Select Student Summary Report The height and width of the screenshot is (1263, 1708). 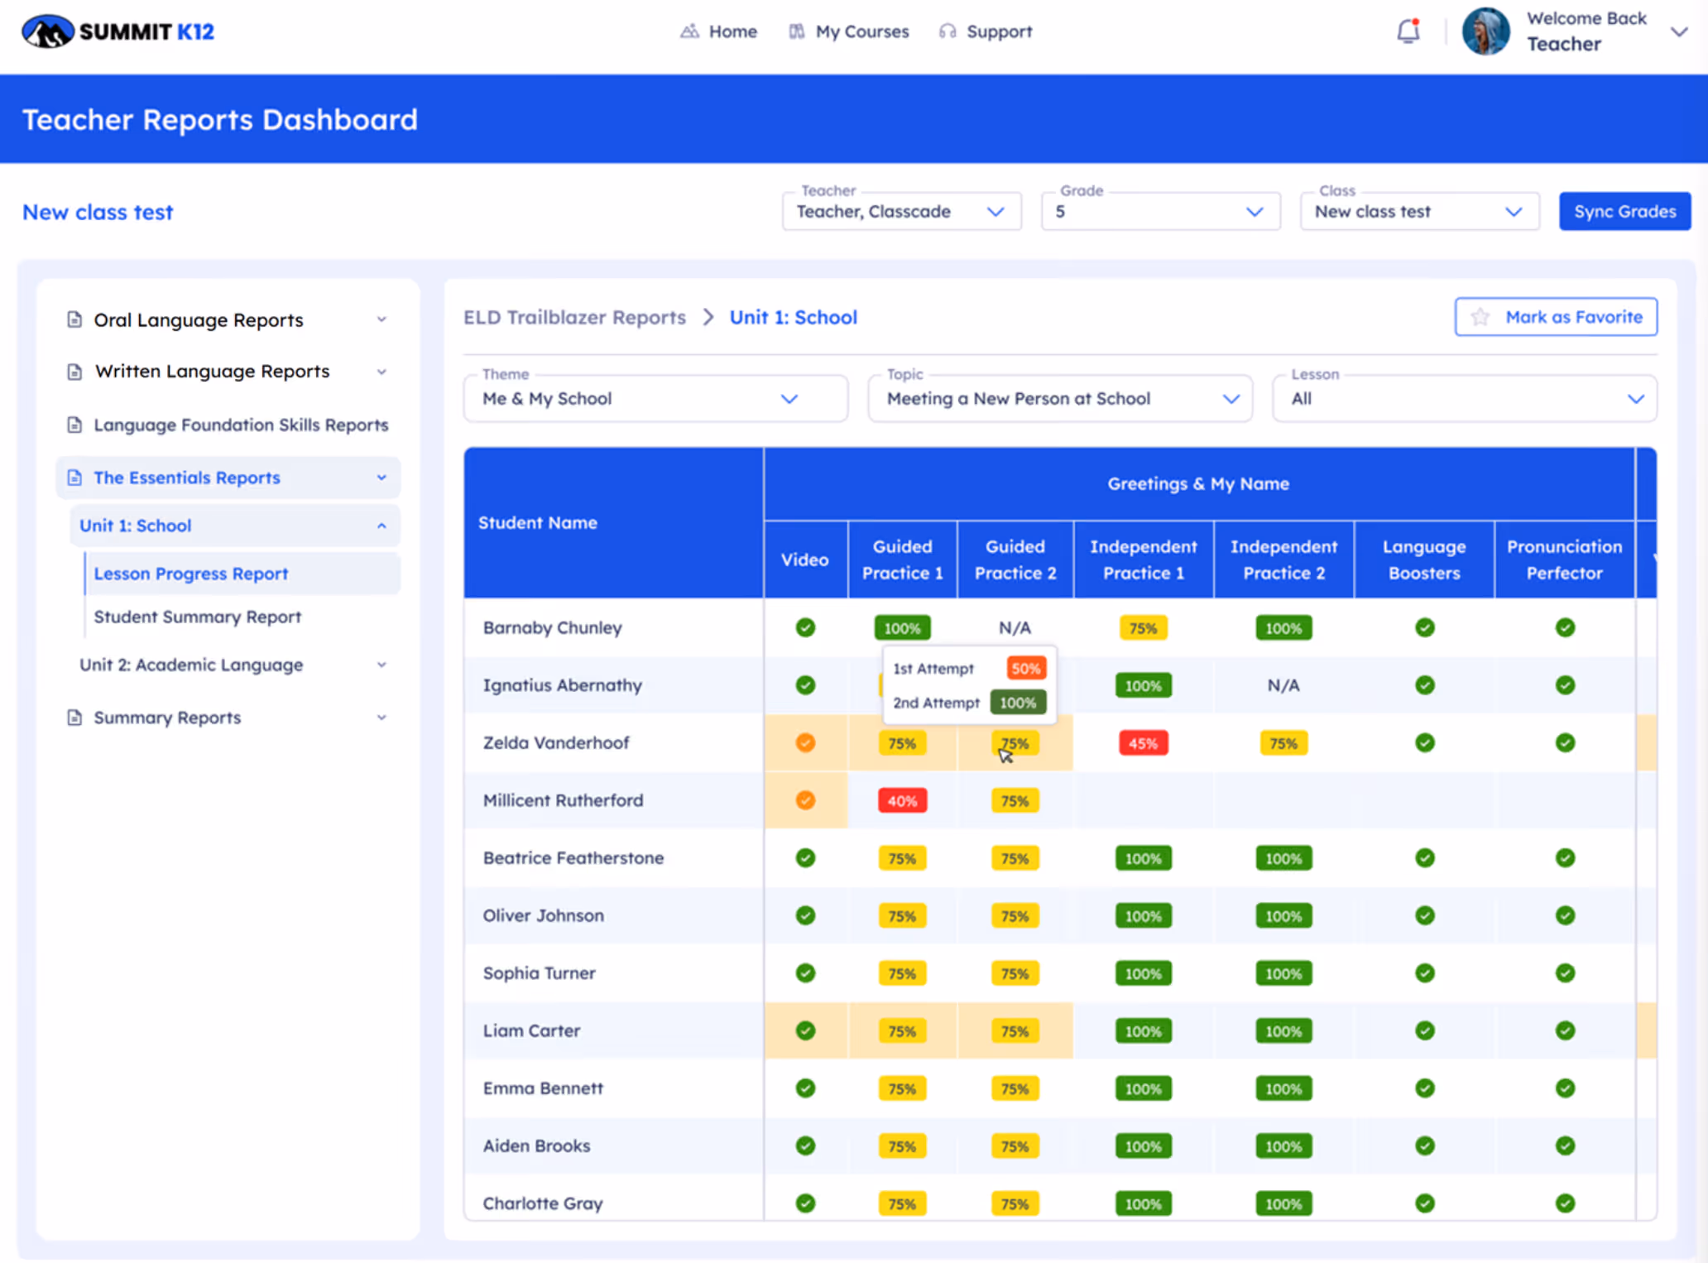pyautogui.click(x=197, y=617)
